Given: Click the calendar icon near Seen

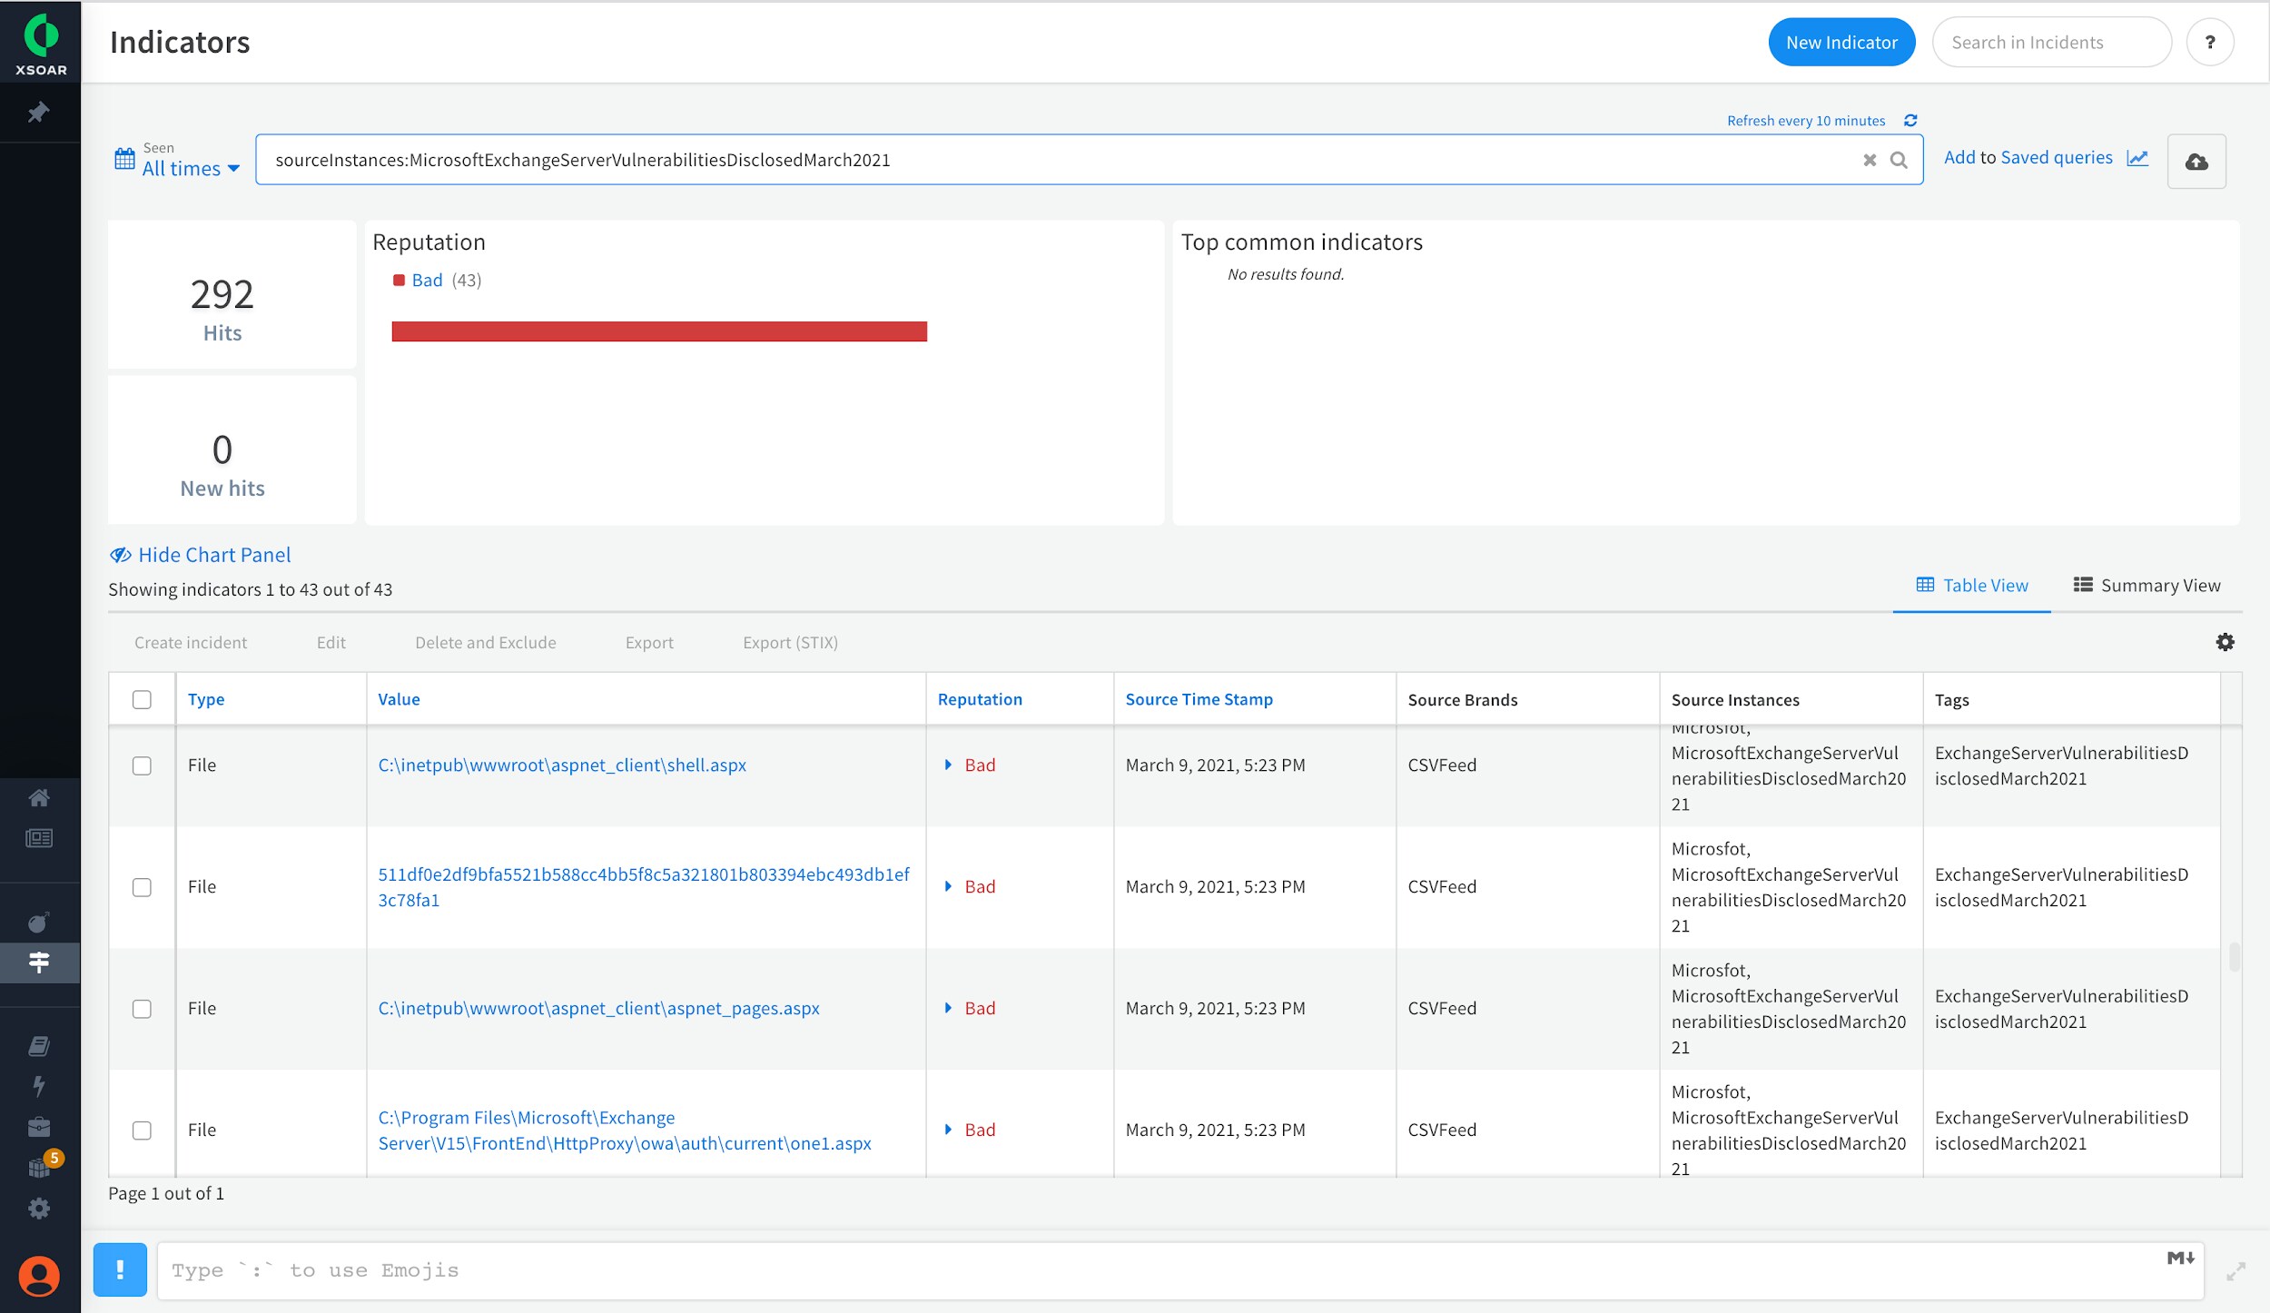Looking at the screenshot, I should 124,159.
